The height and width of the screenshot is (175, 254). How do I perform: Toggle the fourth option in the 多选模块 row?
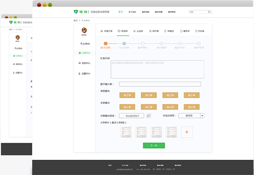pyautogui.click(x=192, y=107)
